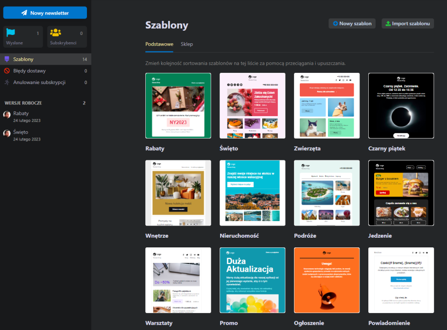
Task: Open the Podróże travel template
Action: 327,193
